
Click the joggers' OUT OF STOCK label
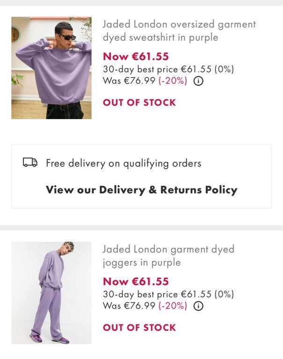tap(139, 327)
